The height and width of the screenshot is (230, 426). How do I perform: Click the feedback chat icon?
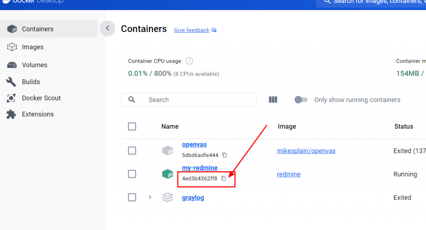214,30
